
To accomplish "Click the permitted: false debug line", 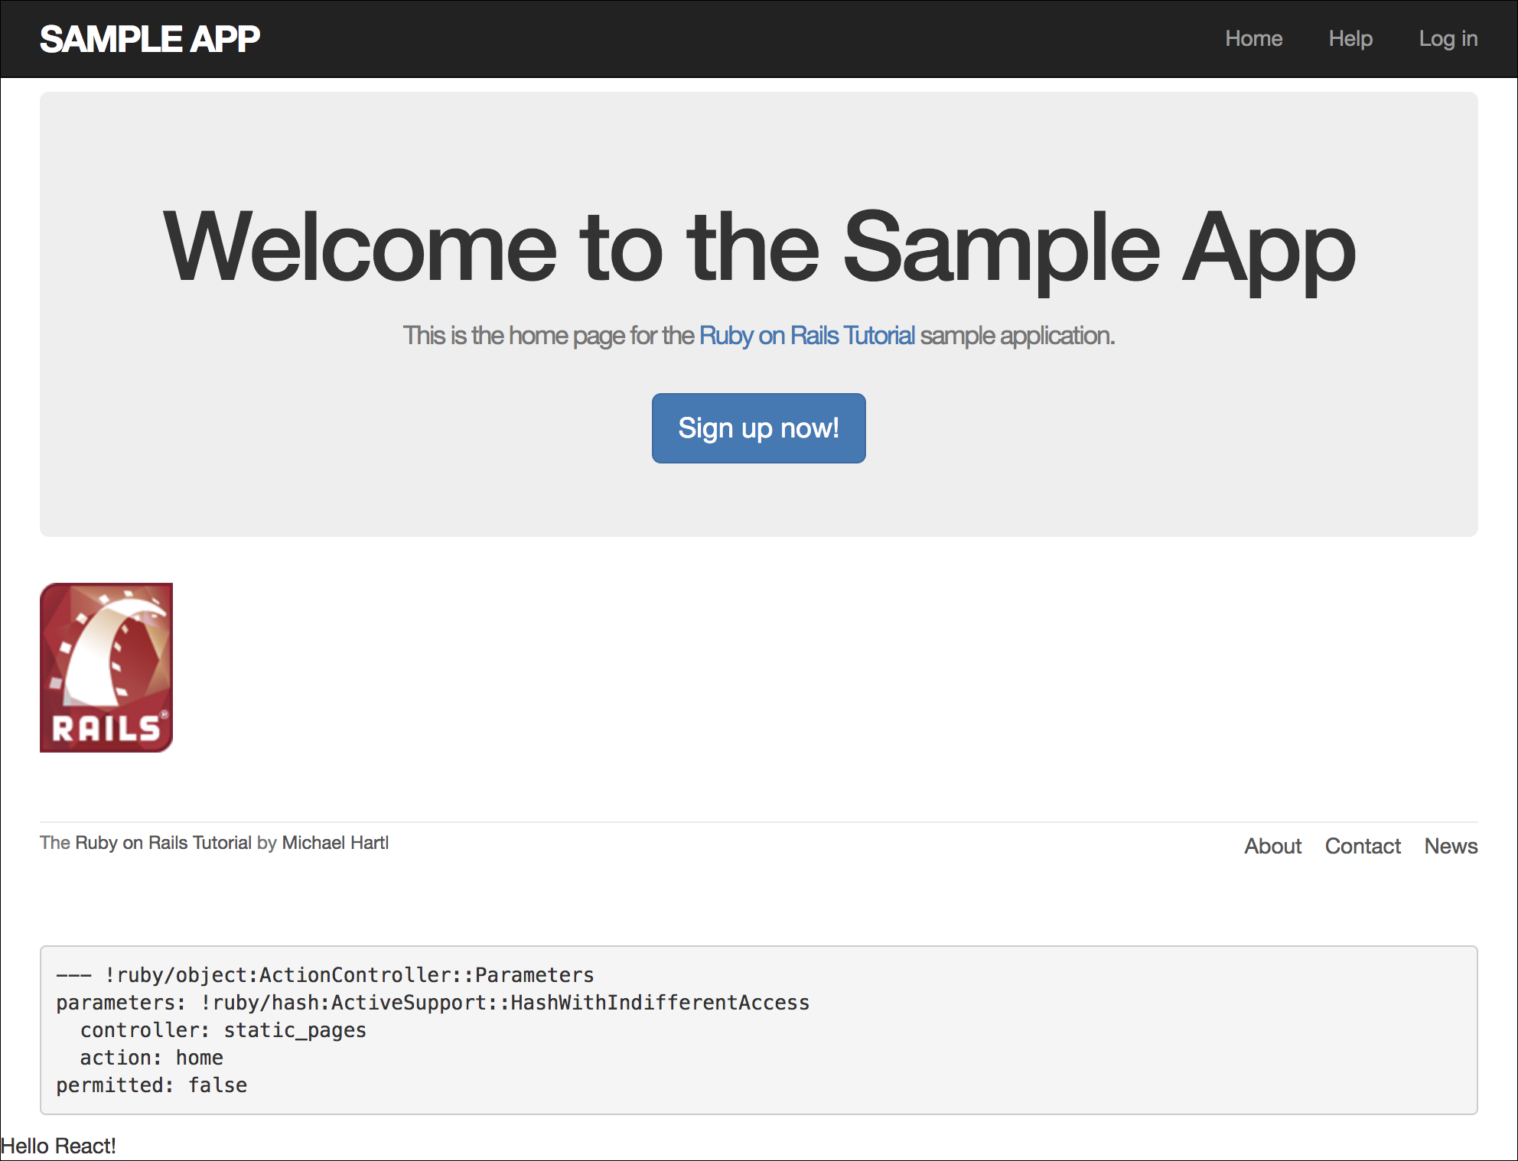I will [151, 1085].
